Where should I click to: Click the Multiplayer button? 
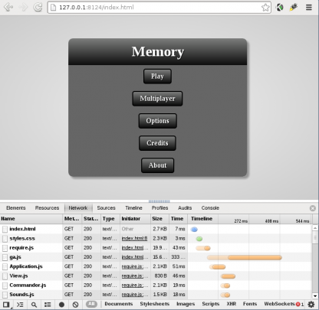[157, 99]
